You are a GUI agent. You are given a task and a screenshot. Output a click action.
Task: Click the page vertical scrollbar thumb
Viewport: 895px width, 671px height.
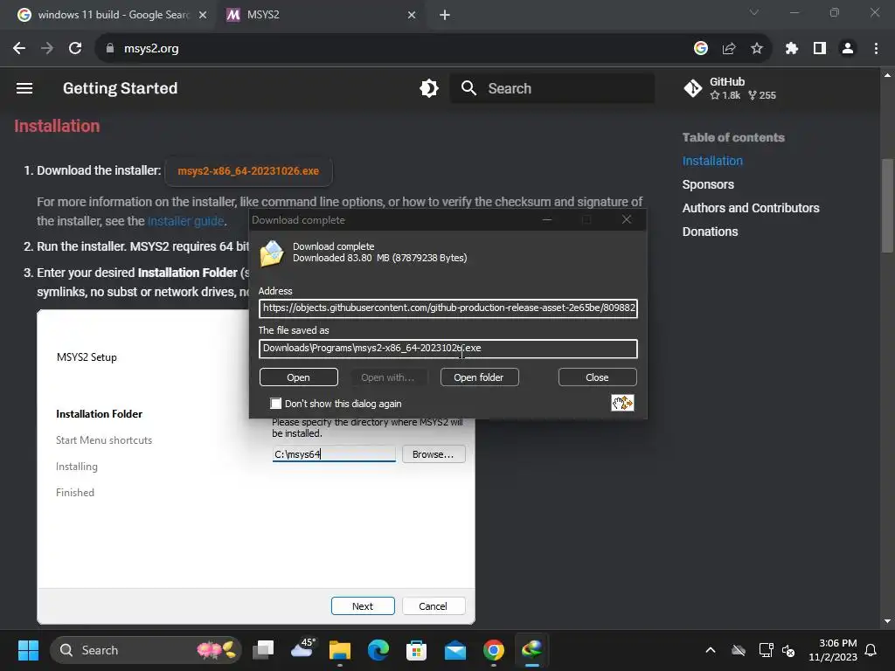[x=887, y=205]
